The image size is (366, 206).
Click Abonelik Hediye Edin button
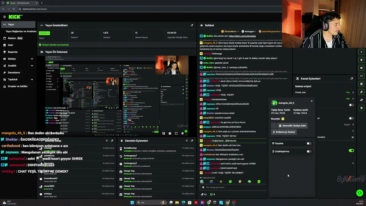[292, 126]
